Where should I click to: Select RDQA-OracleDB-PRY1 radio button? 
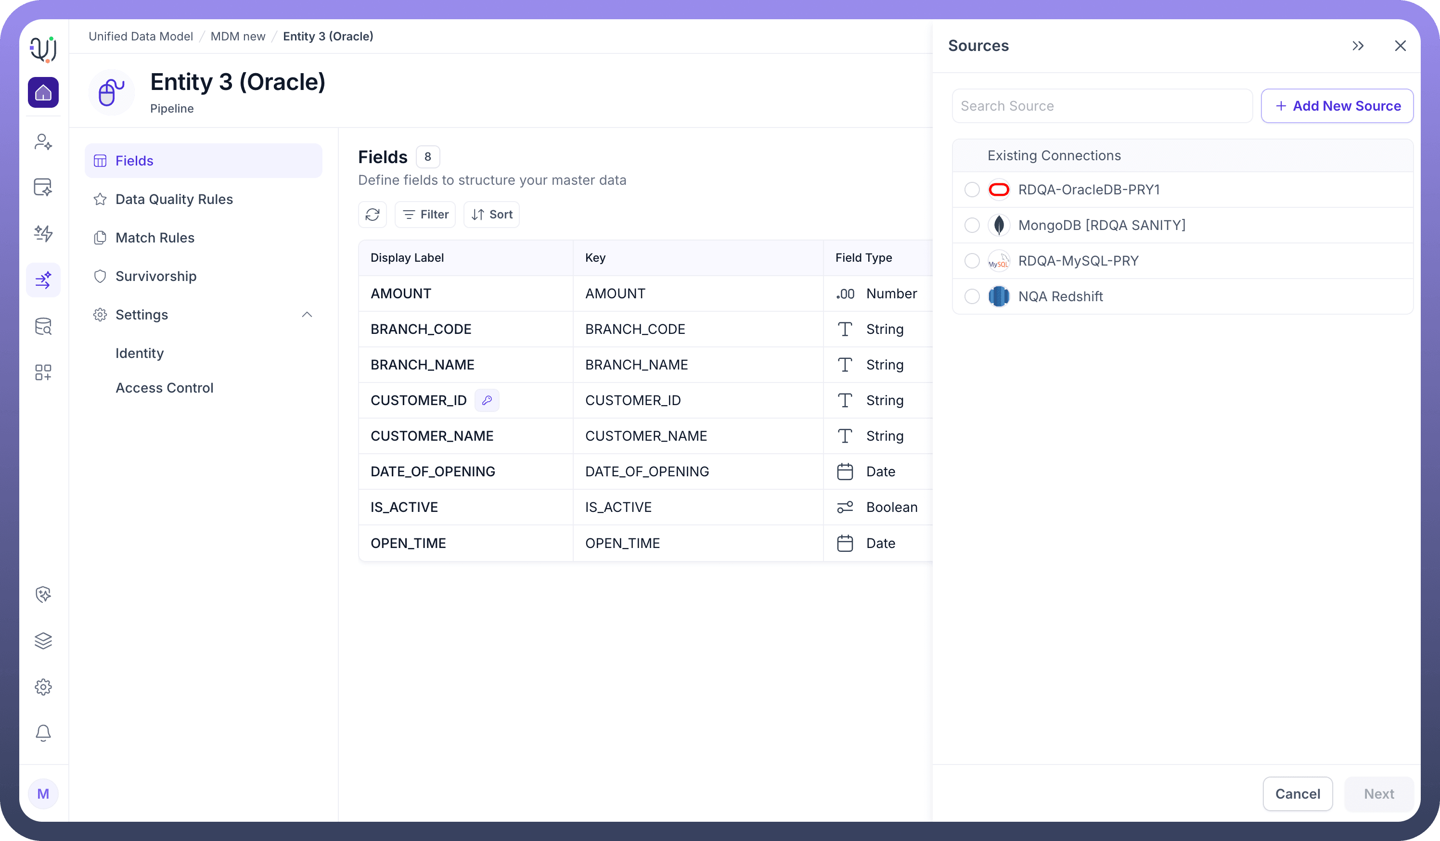[x=971, y=190]
